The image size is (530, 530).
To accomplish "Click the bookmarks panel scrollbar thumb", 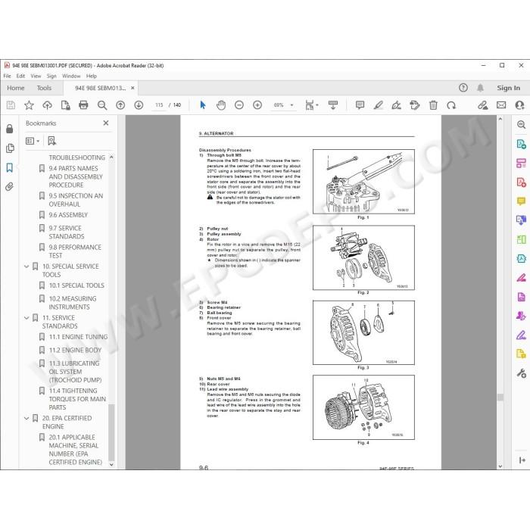I will click(x=111, y=432).
